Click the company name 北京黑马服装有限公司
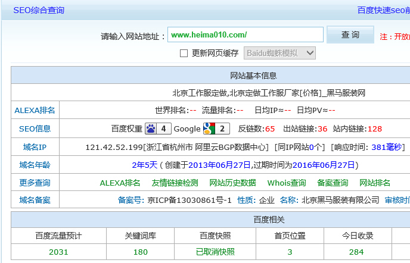 click(x=340, y=201)
